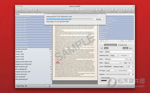Go to last page arrow
Image resolution: width=150 pixels, height=93 pixels.
click(x=84, y=9)
